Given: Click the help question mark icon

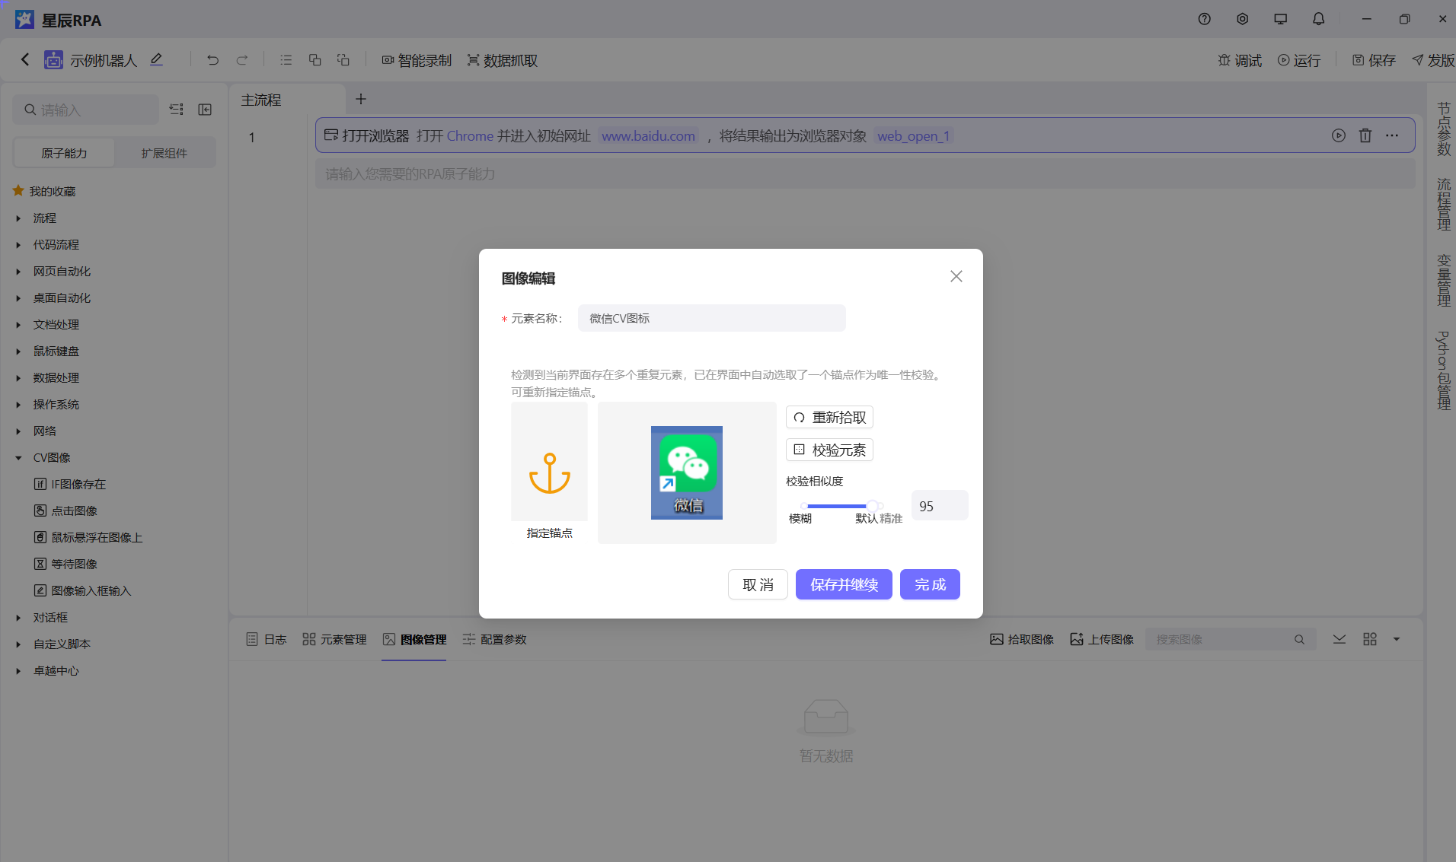Looking at the screenshot, I should (x=1204, y=19).
